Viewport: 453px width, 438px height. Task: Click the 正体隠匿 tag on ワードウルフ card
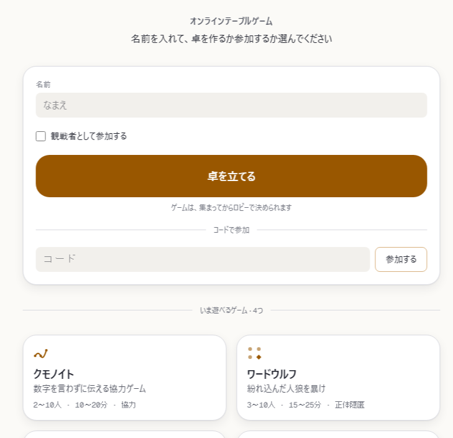[x=350, y=405]
